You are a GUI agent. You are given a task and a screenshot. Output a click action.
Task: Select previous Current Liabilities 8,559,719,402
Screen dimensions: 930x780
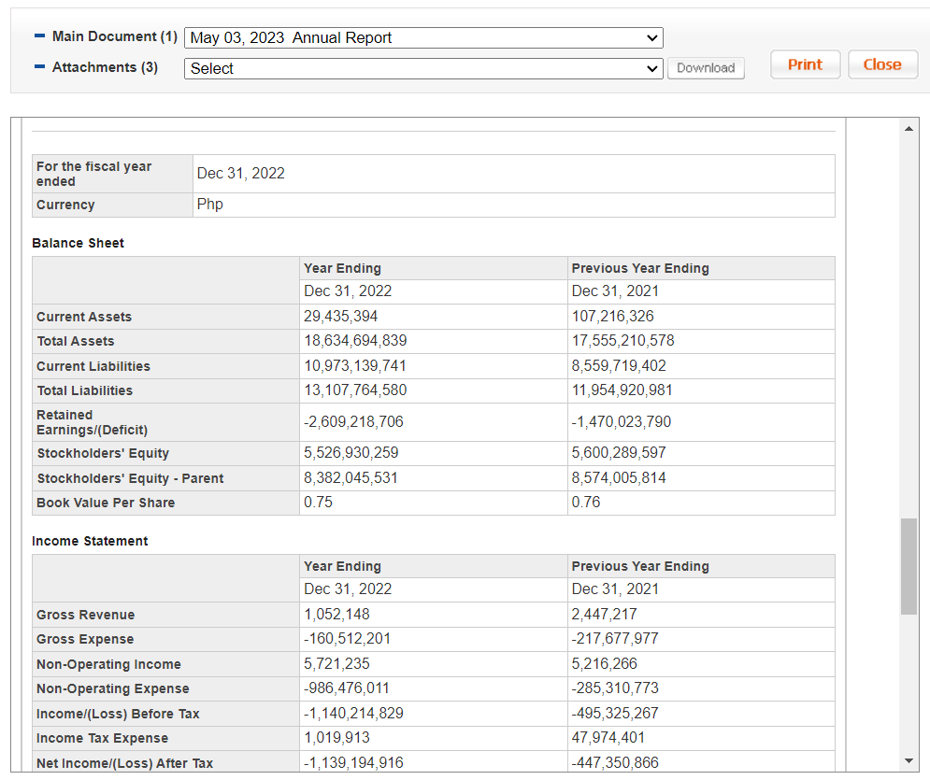click(619, 365)
